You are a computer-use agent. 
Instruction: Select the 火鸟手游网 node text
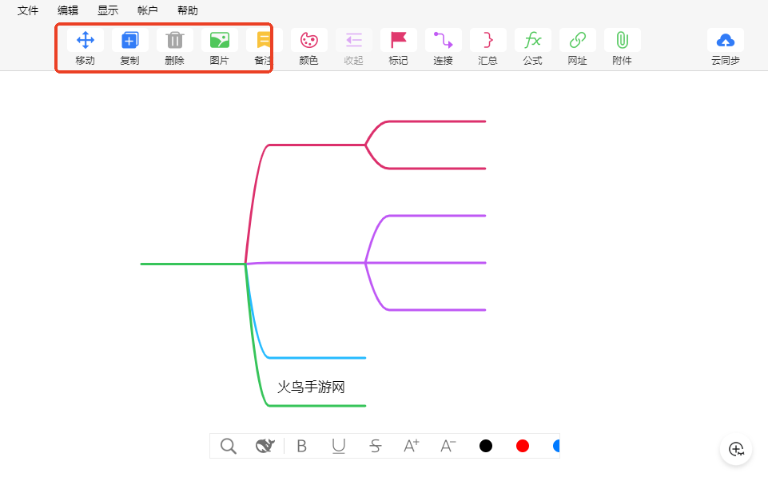point(311,387)
